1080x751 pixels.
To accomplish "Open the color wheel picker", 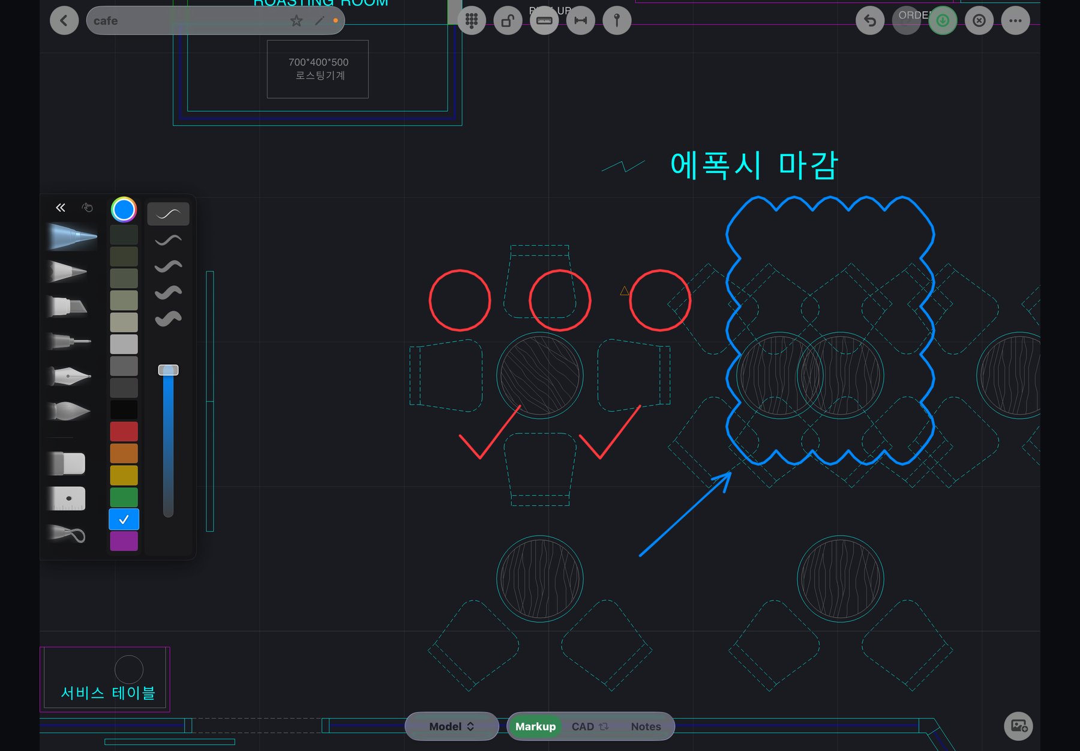I will click(124, 210).
